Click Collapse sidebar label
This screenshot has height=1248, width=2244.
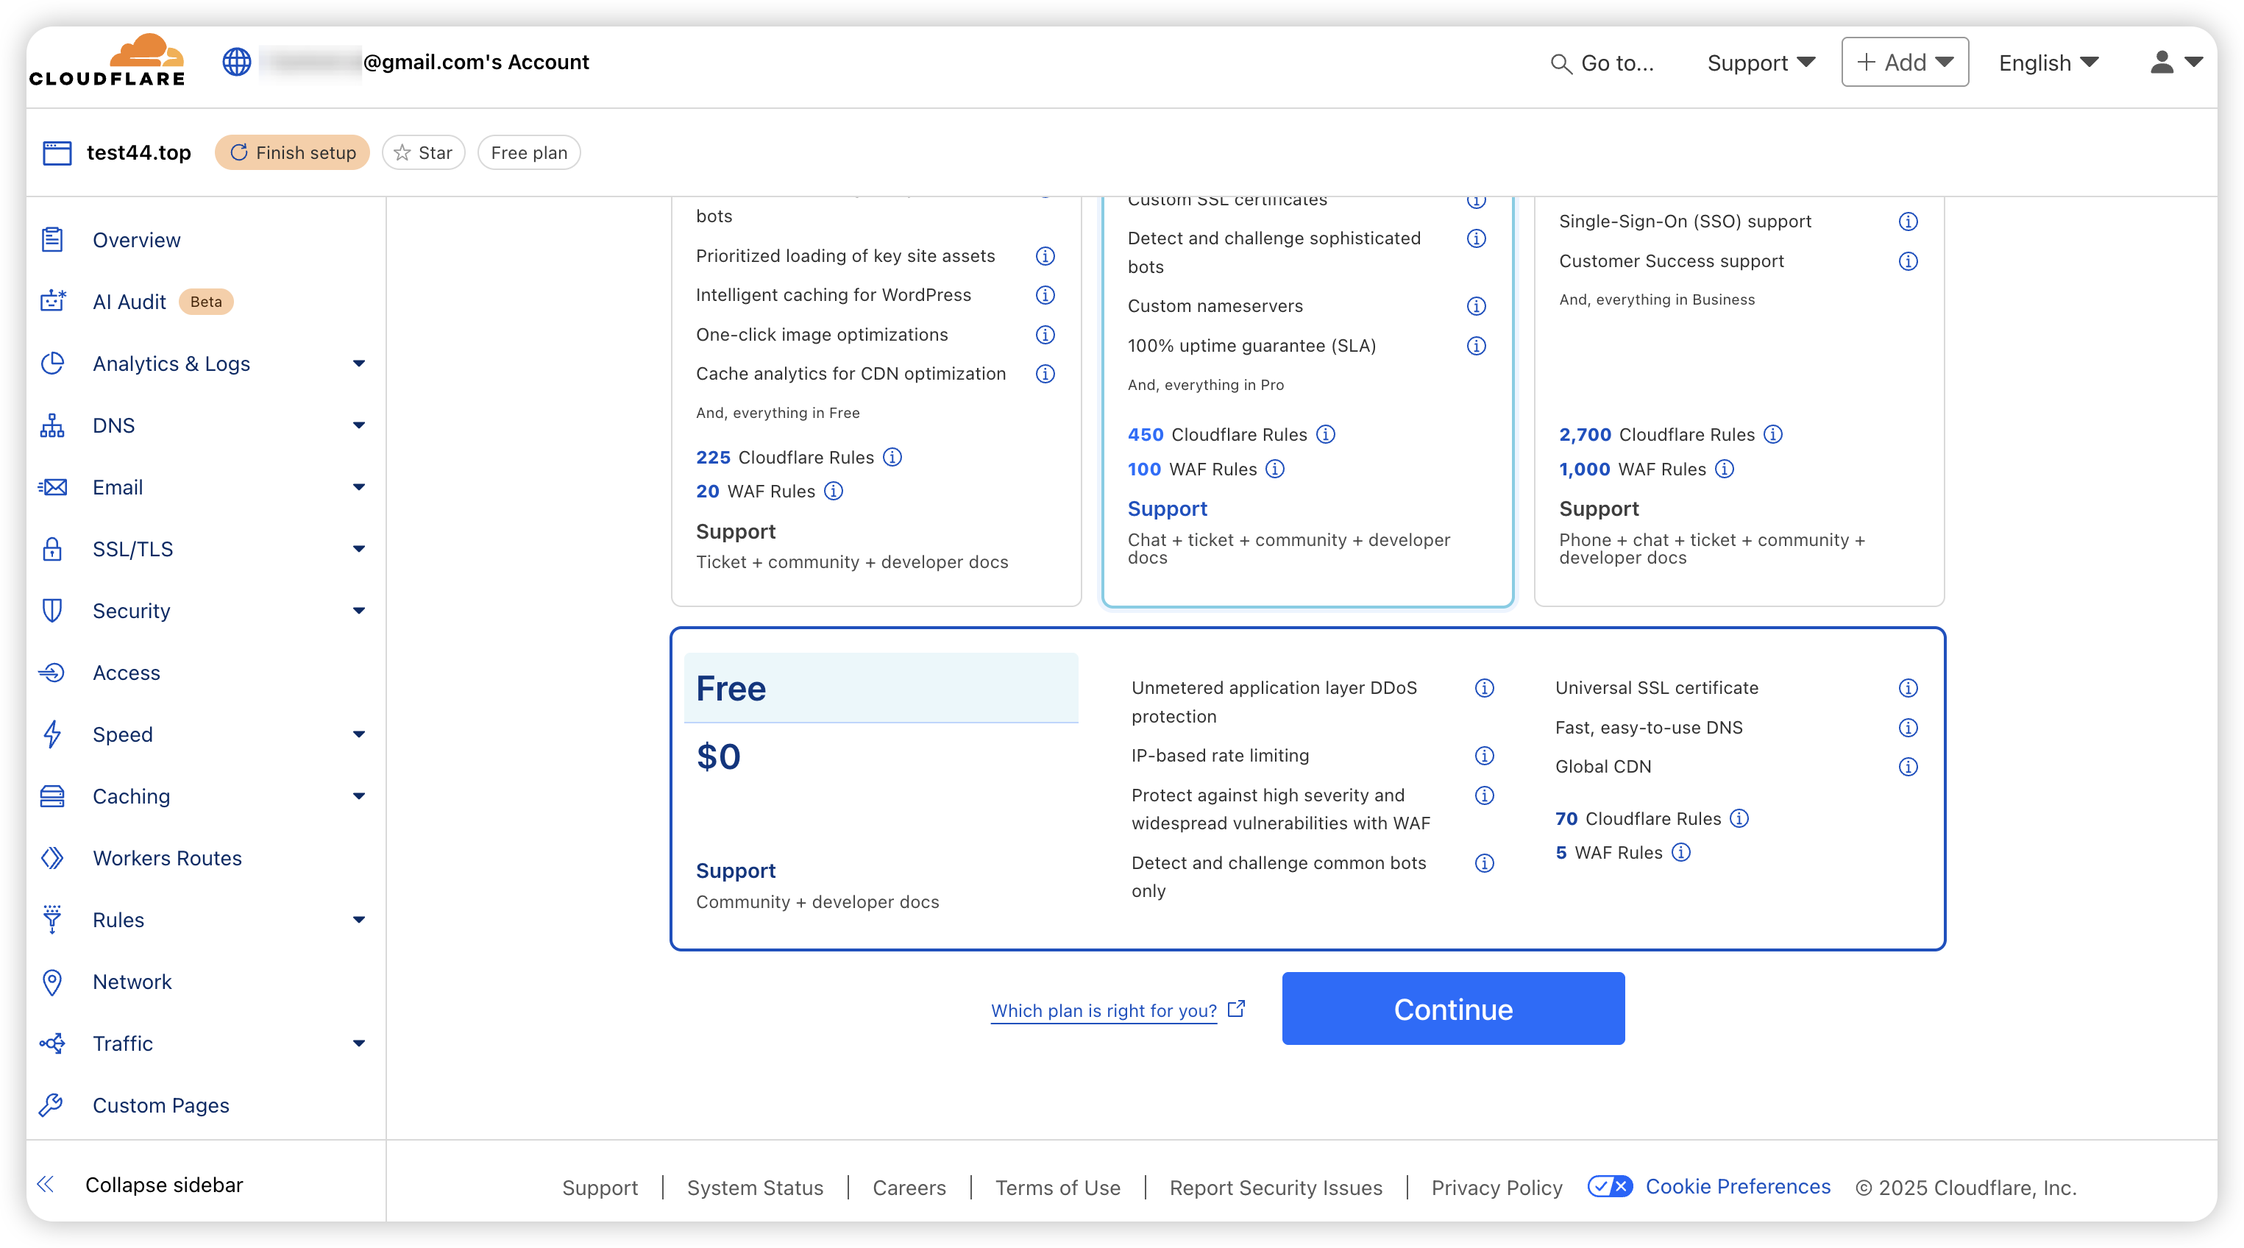[x=164, y=1185]
